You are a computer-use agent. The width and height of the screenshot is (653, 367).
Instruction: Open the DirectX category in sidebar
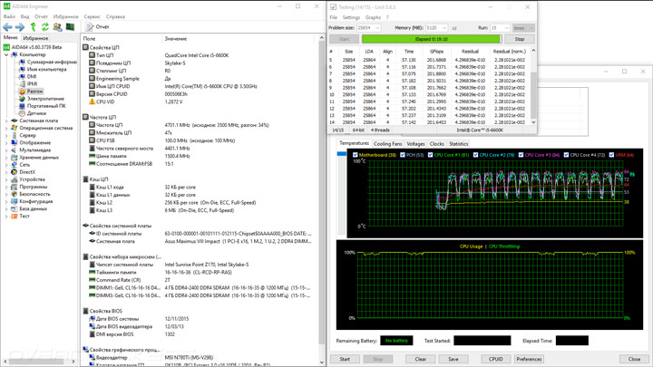[x=27, y=172]
